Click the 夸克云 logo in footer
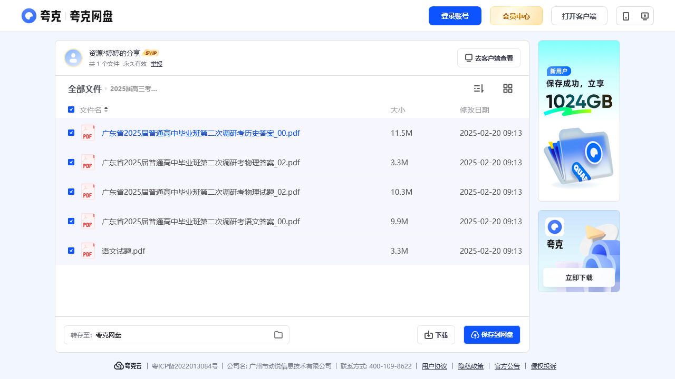Viewport: 675px width, 379px height. (x=128, y=366)
